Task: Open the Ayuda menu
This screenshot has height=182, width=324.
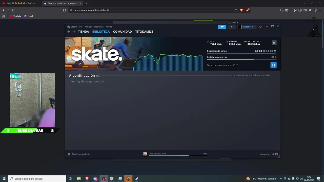Action: (x=109, y=27)
